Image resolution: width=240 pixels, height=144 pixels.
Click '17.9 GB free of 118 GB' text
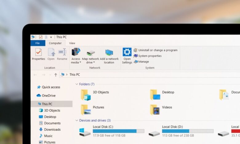click(109, 135)
